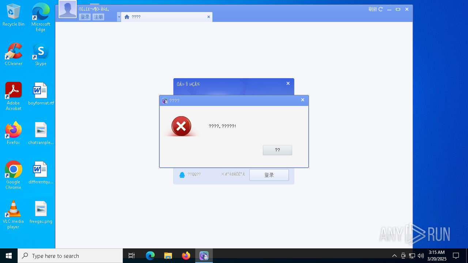Viewport: 468px width, 263px height.
Task: Open the notification center icon
Action: 456,256
